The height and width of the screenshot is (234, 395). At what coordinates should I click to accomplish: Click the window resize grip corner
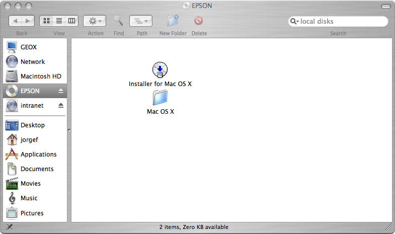tap(388, 227)
